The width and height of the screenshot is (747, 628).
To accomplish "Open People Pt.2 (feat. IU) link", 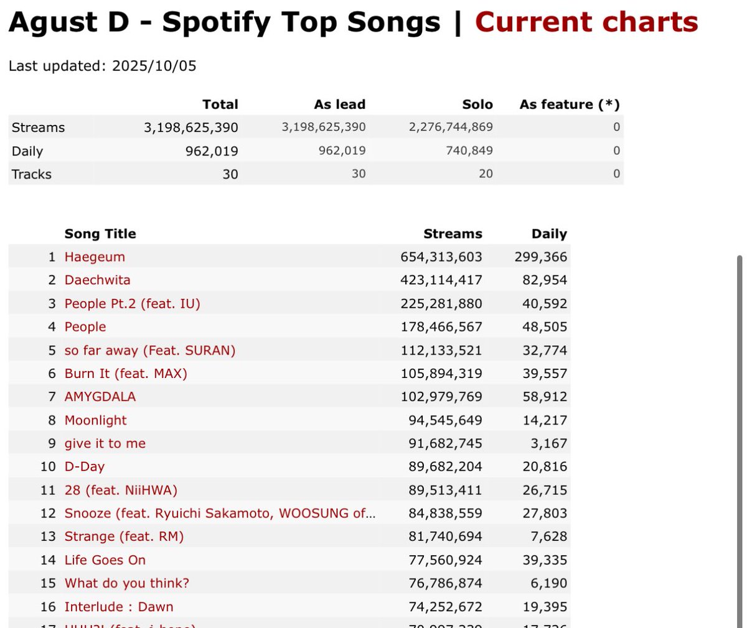I will point(133,303).
